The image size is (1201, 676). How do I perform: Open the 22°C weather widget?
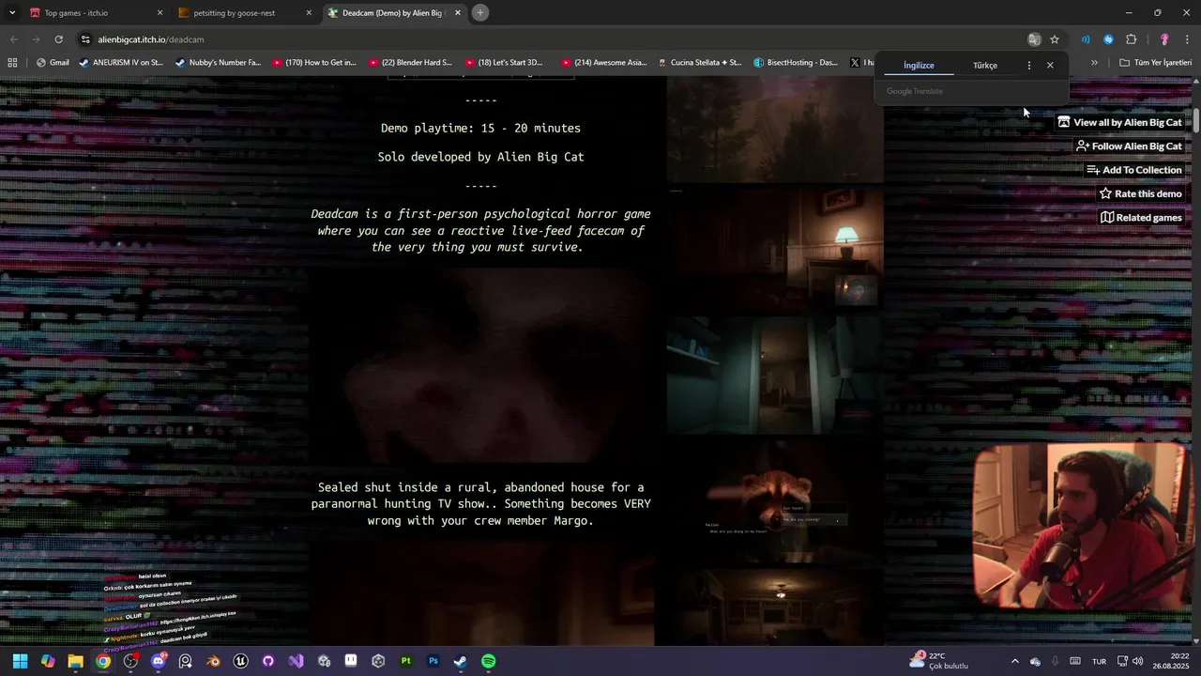(938, 661)
